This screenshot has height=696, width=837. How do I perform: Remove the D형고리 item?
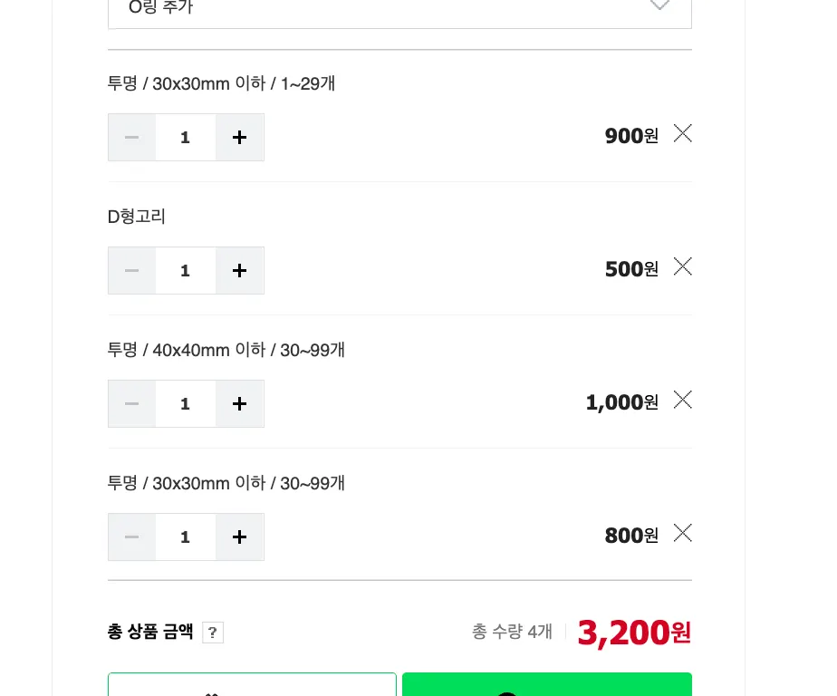tap(683, 266)
